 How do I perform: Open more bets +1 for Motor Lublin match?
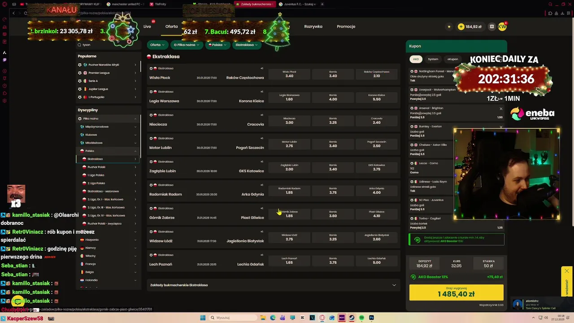click(262, 138)
